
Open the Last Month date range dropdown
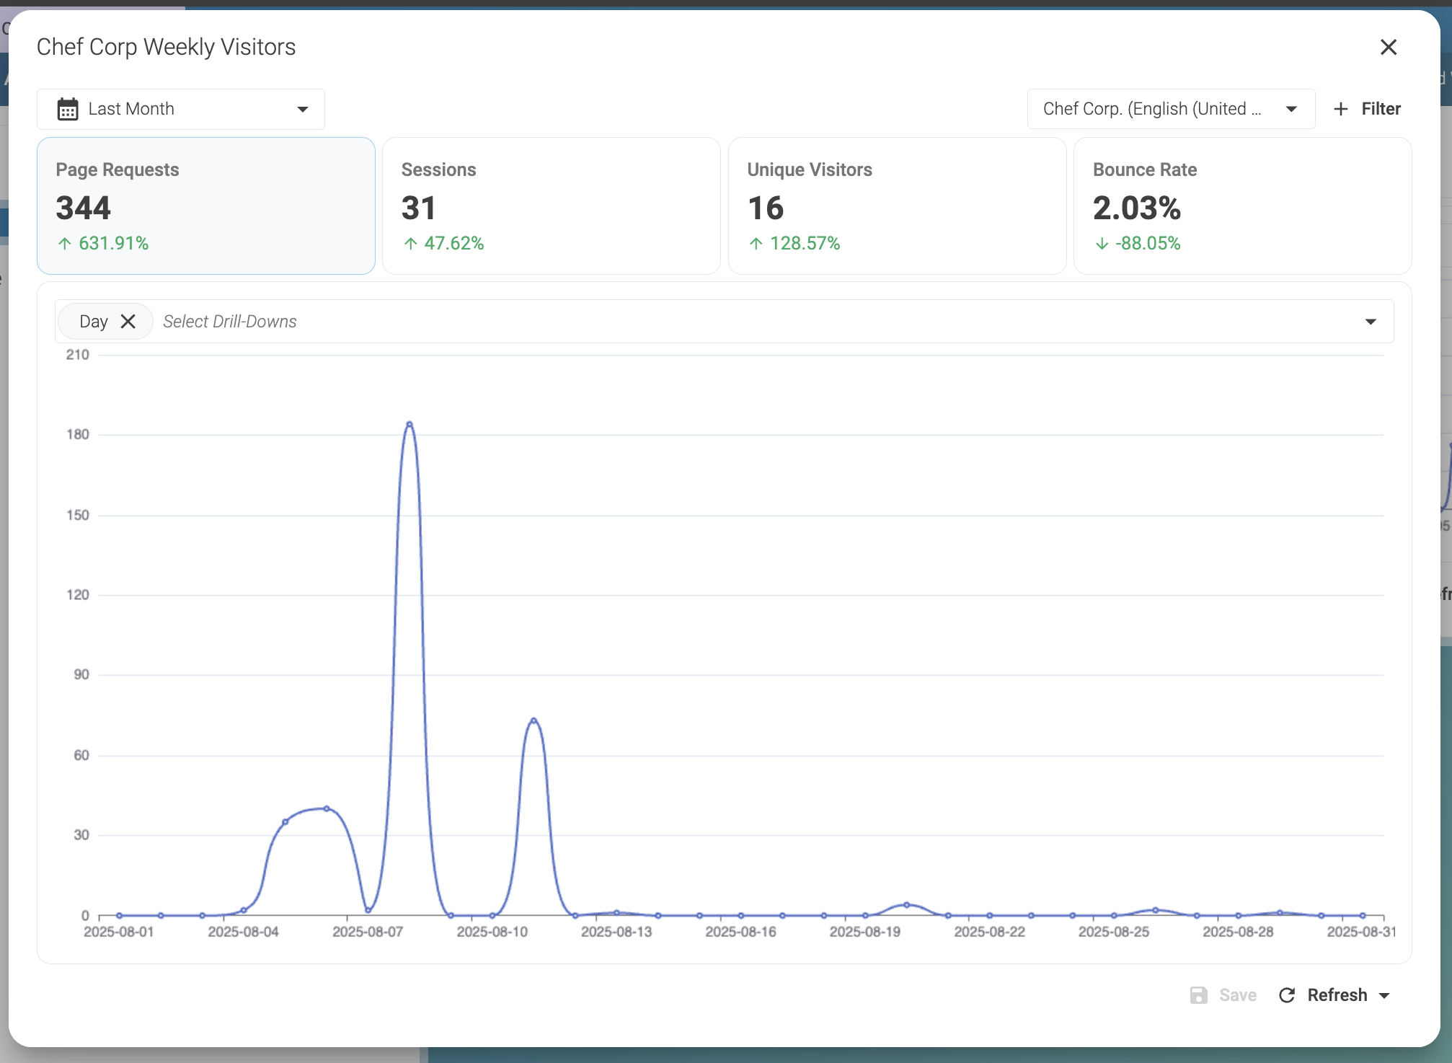point(302,109)
